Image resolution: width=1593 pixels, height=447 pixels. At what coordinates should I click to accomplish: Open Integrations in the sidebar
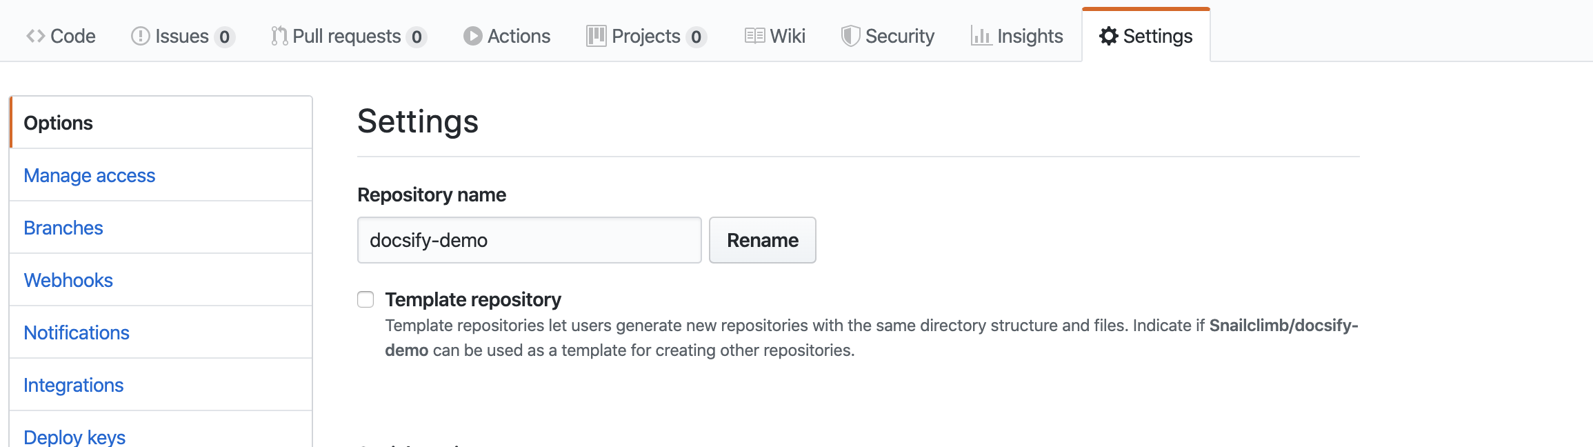[x=74, y=385]
